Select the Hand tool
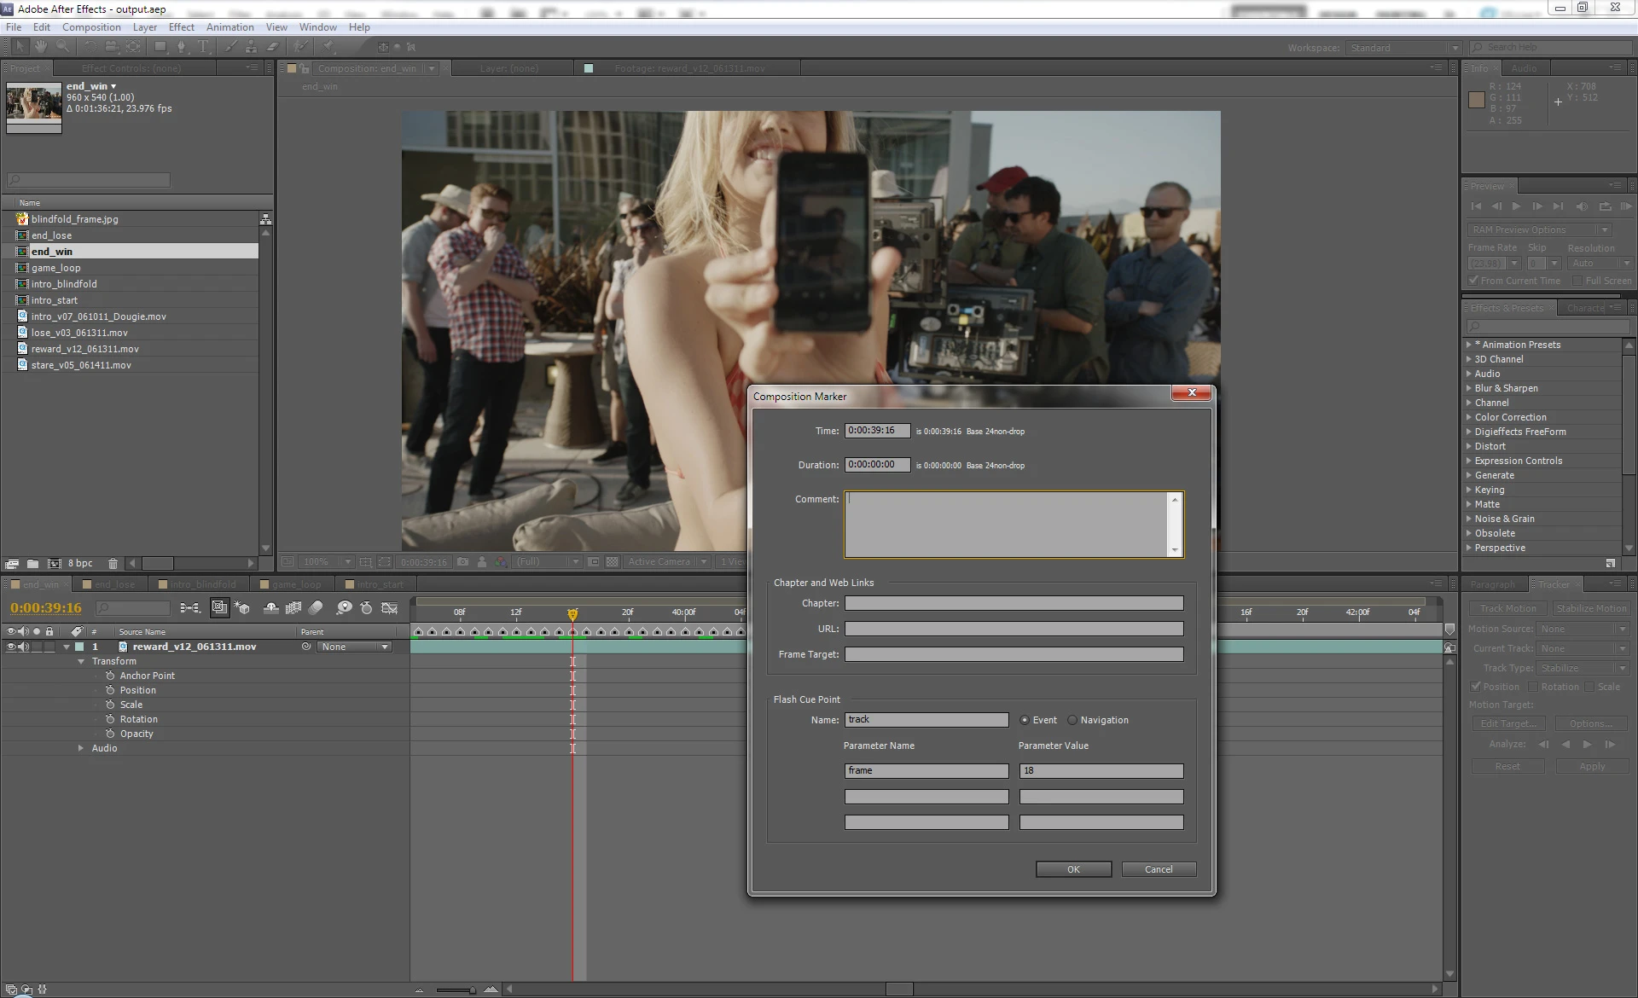The image size is (1638, 998). [x=41, y=47]
